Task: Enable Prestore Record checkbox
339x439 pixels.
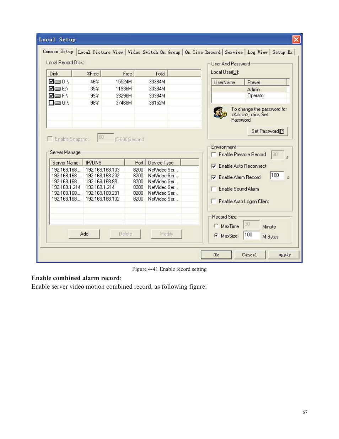Action: click(x=214, y=155)
